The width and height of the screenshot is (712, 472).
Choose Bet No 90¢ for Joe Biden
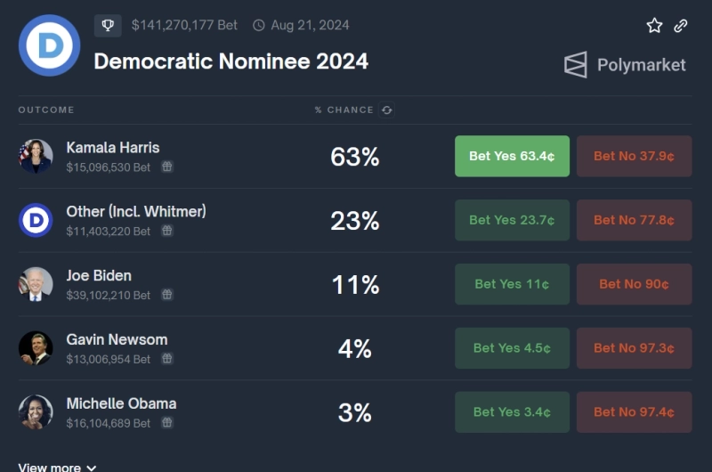pos(634,284)
